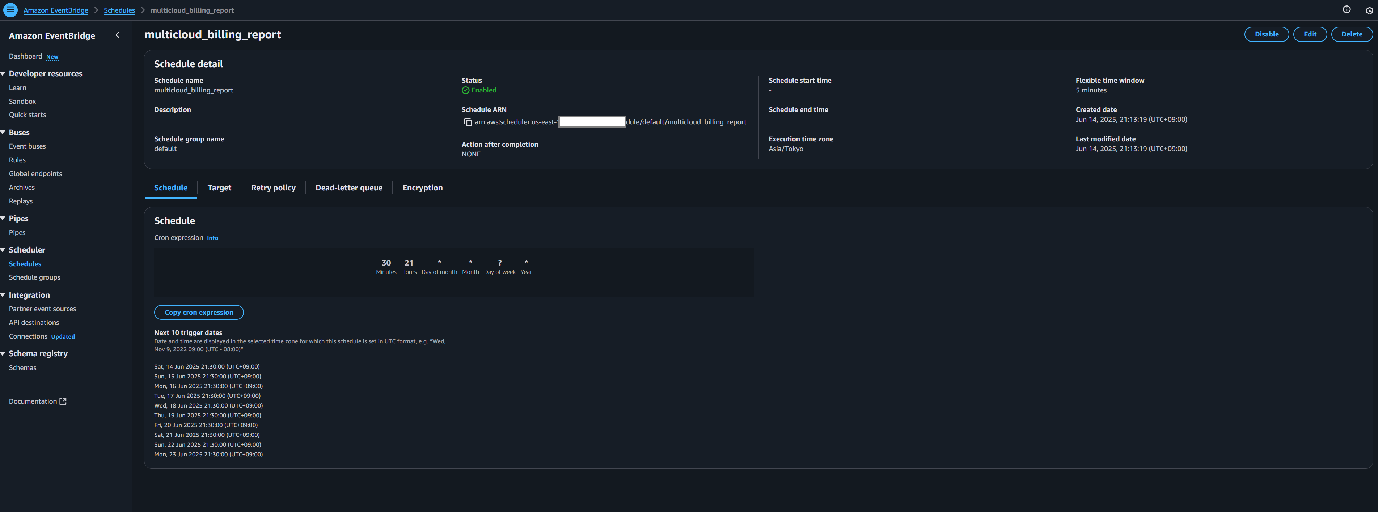Open API destinations in sidebar
This screenshot has height=512, width=1378.
pyautogui.click(x=34, y=322)
